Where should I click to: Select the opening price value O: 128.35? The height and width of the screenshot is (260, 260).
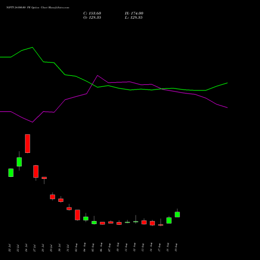92,18
